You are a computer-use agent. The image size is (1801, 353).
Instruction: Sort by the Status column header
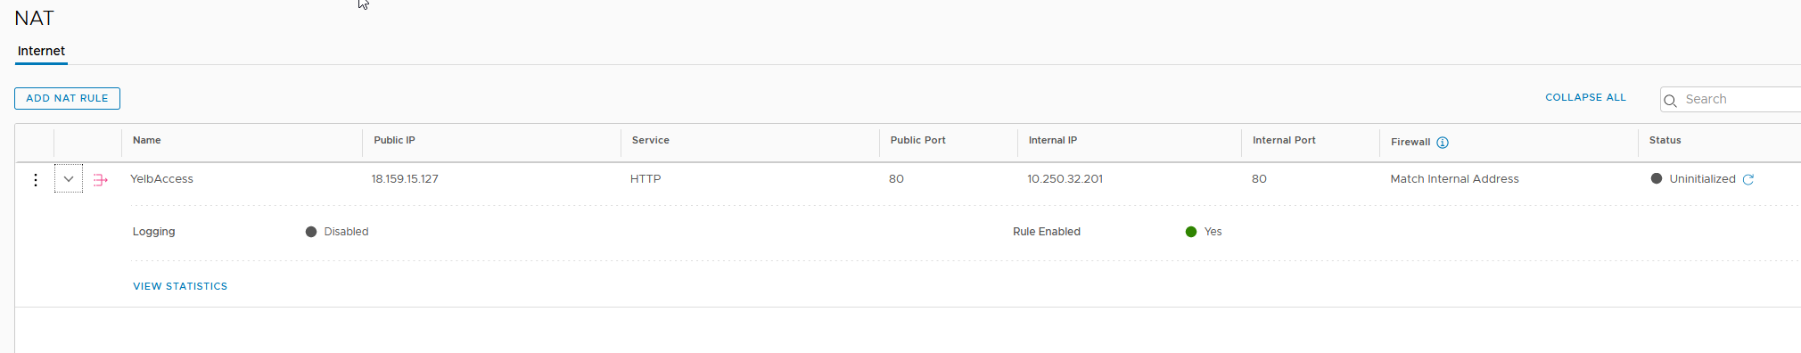[x=1665, y=140]
